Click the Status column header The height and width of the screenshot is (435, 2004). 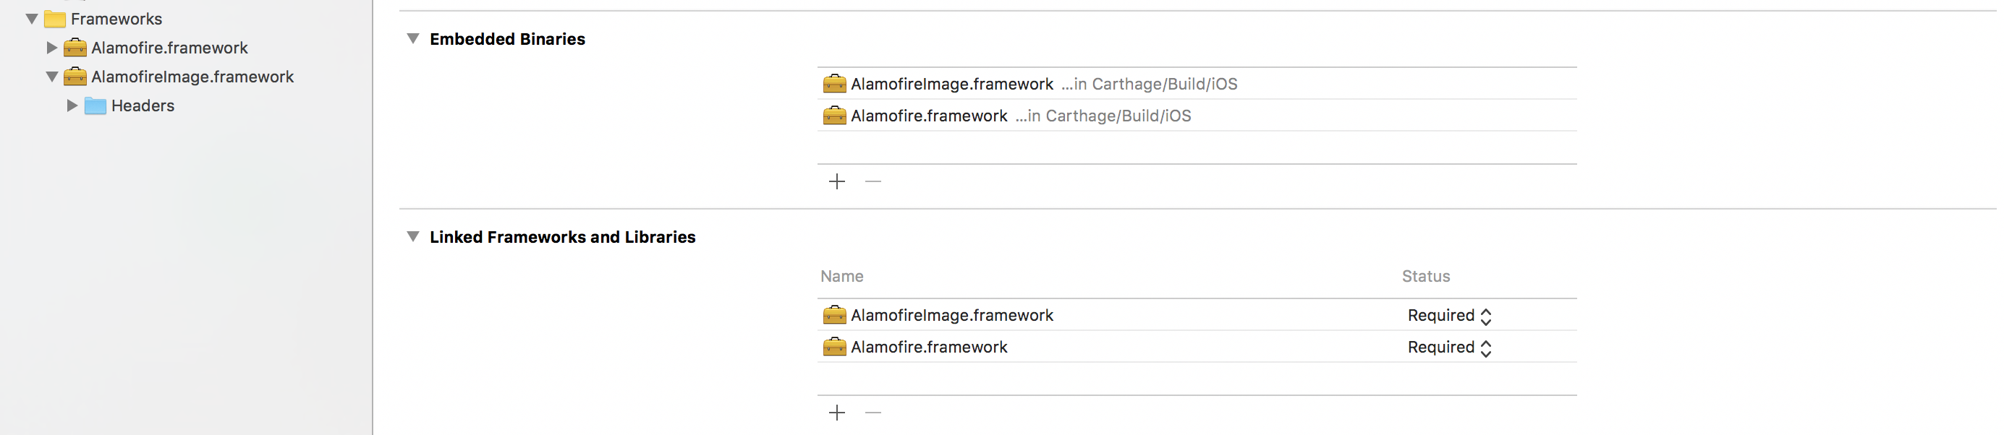1425,276
